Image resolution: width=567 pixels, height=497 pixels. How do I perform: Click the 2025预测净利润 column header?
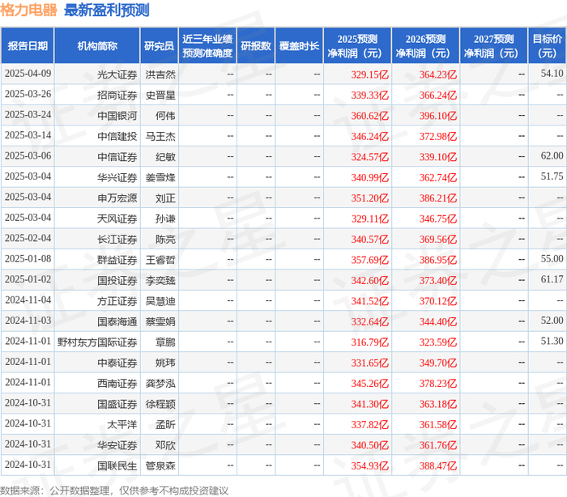coord(357,46)
